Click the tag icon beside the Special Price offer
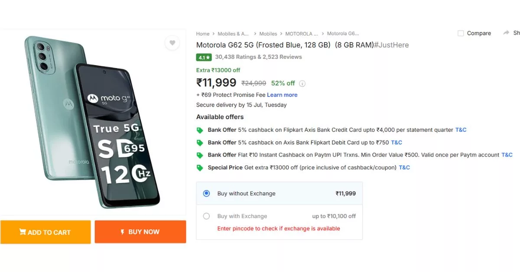520x272 pixels. click(x=200, y=168)
